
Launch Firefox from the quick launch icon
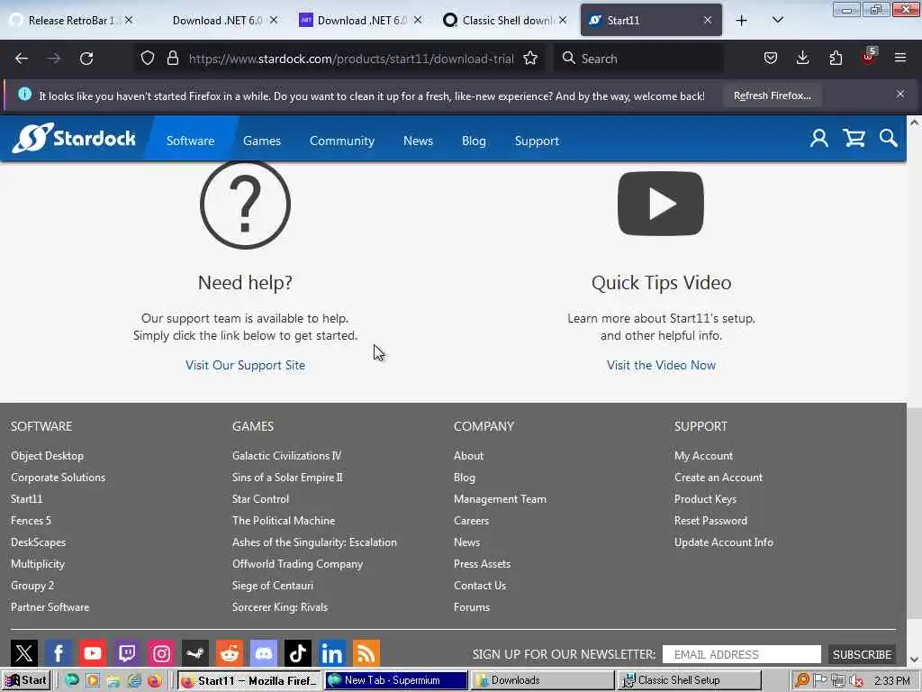click(x=154, y=681)
